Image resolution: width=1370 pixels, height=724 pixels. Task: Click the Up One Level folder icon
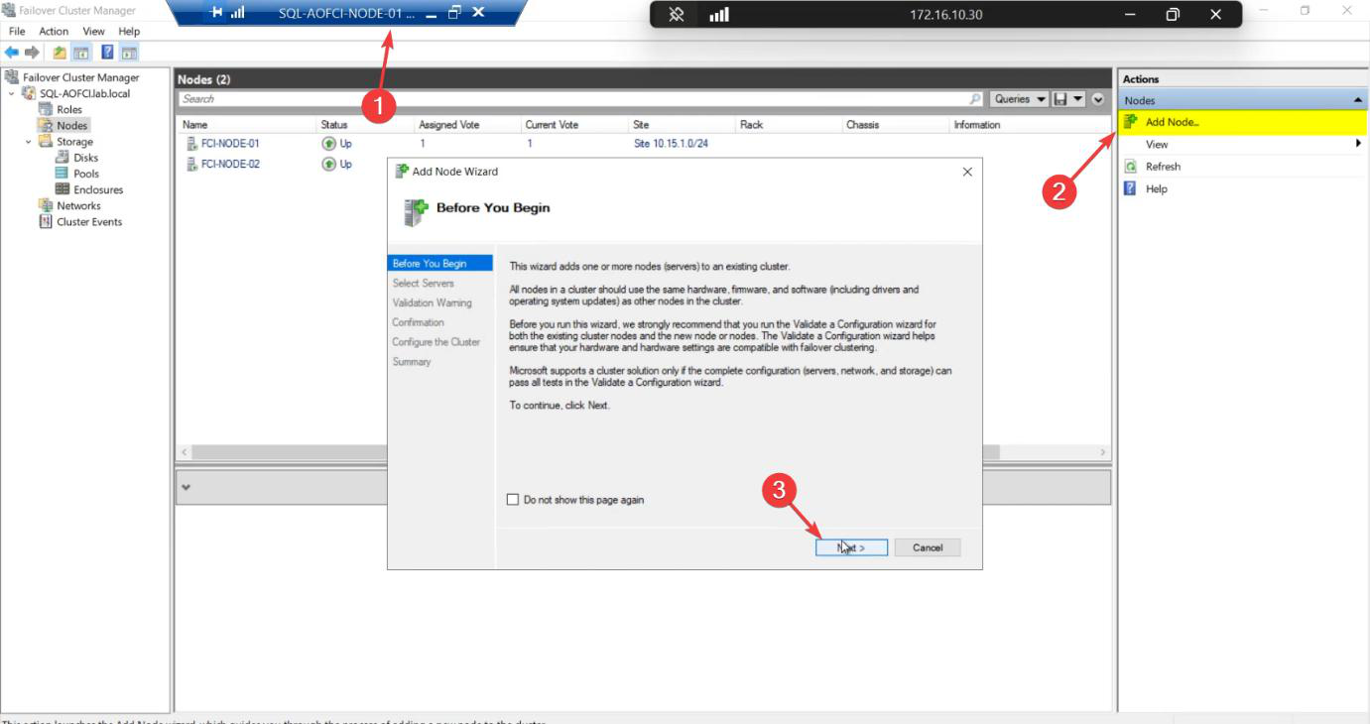point(60,53)
